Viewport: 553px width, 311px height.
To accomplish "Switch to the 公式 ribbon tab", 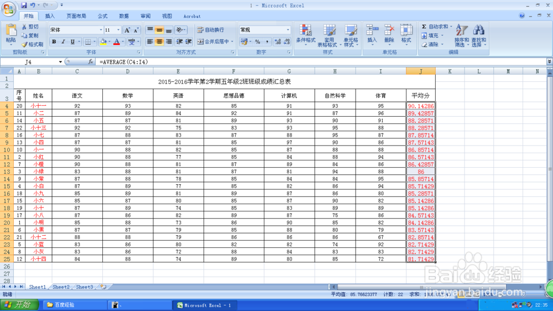I will (102, 16).
